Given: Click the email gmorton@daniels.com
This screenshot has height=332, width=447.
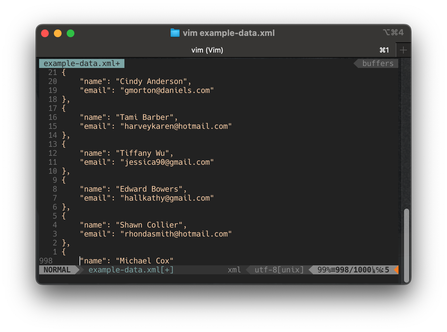Looking at the screenshot, I should 167,90.
